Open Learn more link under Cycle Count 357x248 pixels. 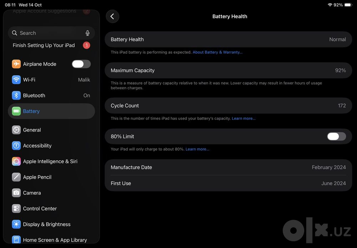(243, 118)
